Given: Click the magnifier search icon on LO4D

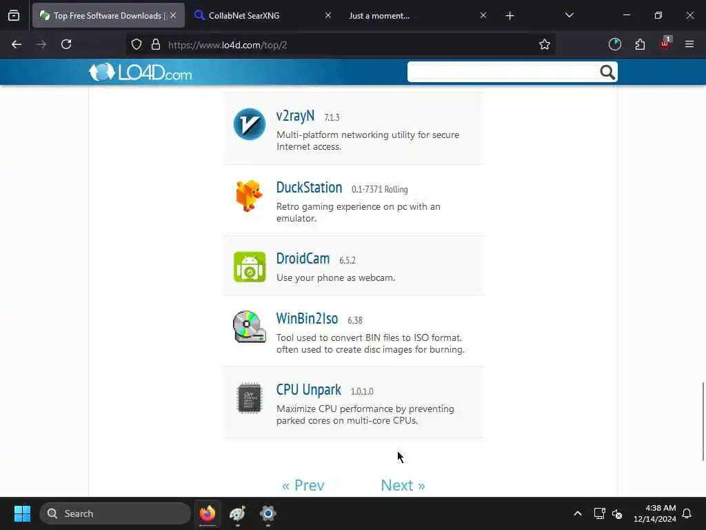Looking at the screenshot, I should [607, 72].
